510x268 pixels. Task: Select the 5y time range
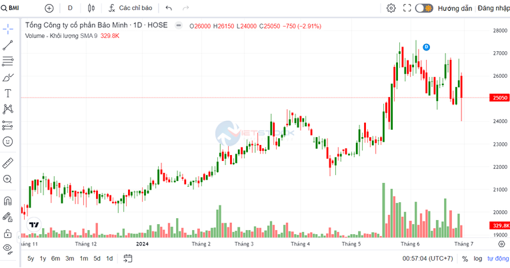[x=31, y=259]
